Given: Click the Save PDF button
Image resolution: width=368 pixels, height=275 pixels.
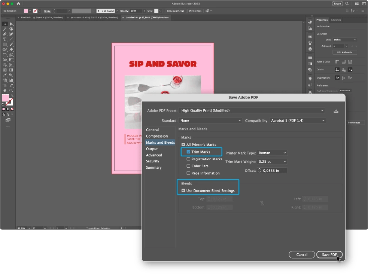Looking at the screenshot, I should click(329, 254).
